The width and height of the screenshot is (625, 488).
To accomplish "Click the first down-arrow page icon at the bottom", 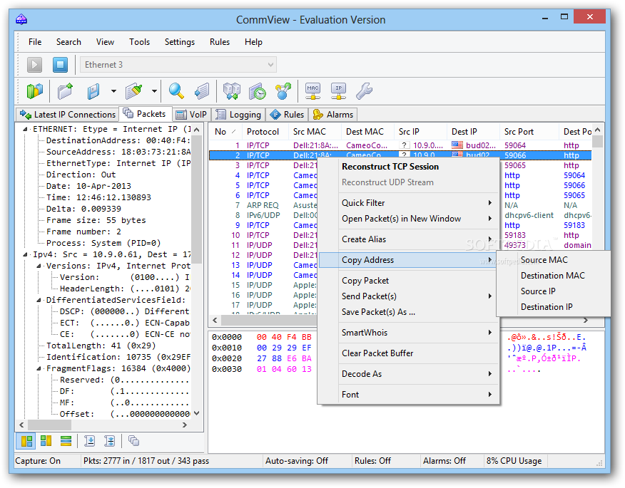I will (x=90, y=441).
